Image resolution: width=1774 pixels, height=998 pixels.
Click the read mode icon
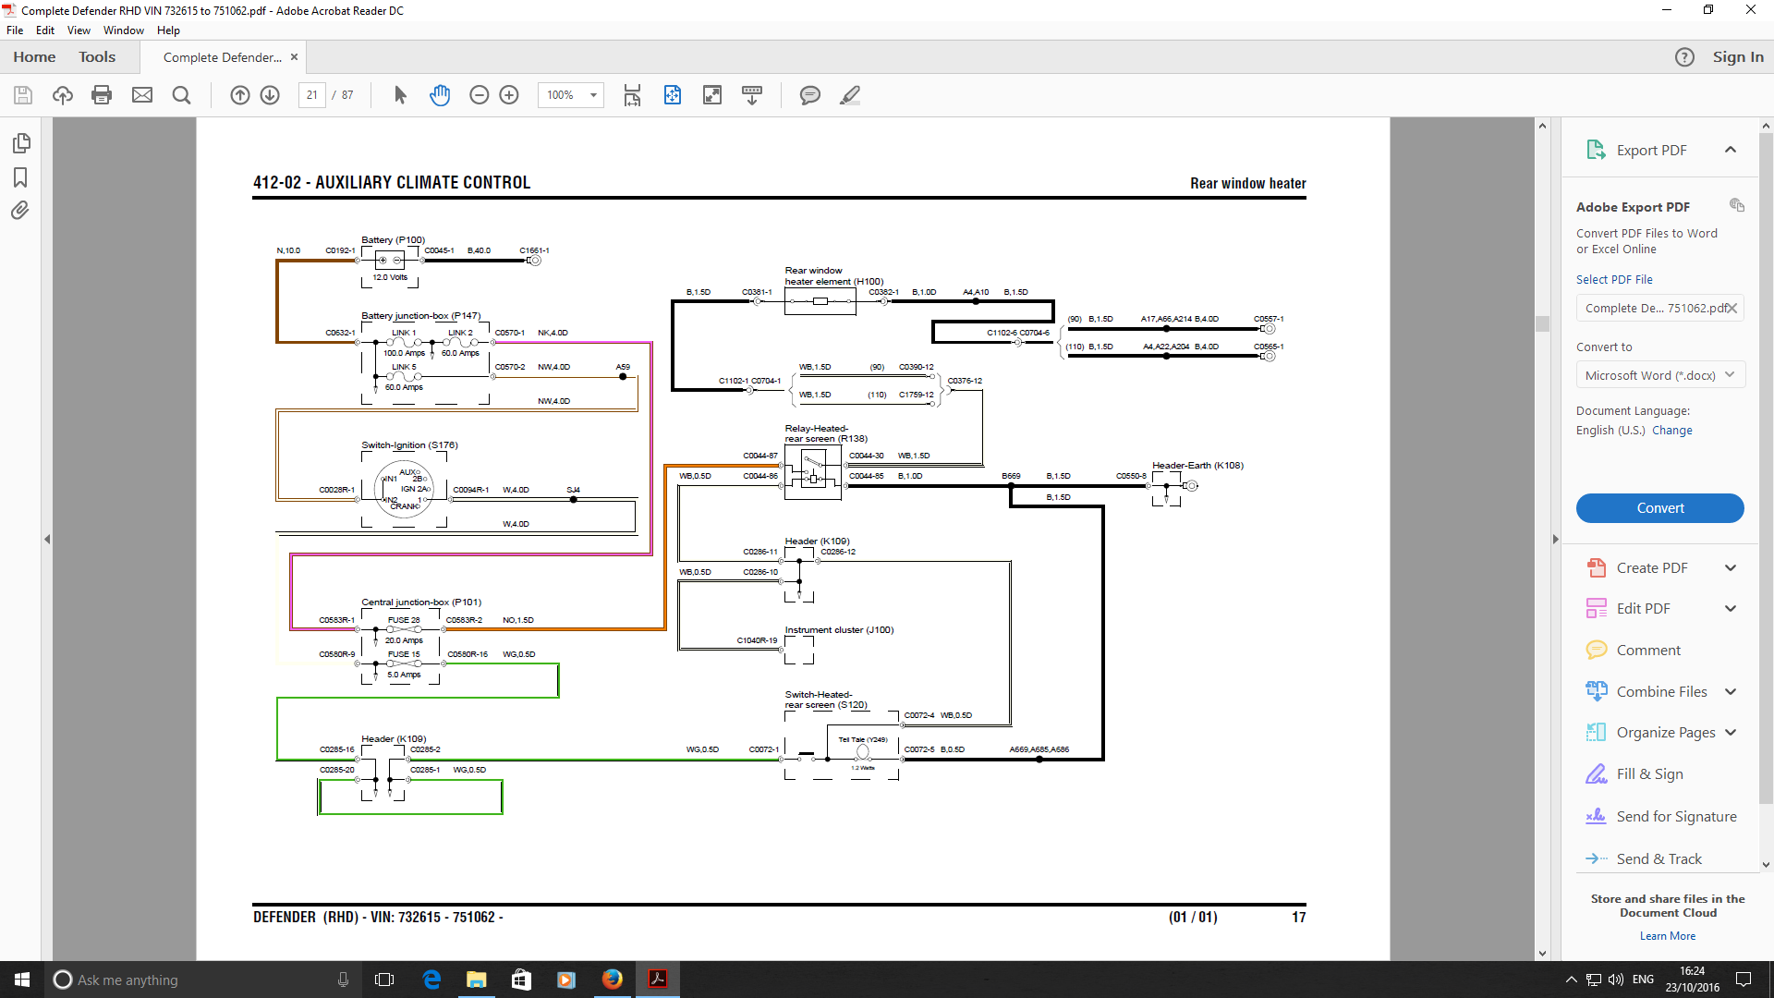pos(752,95)
